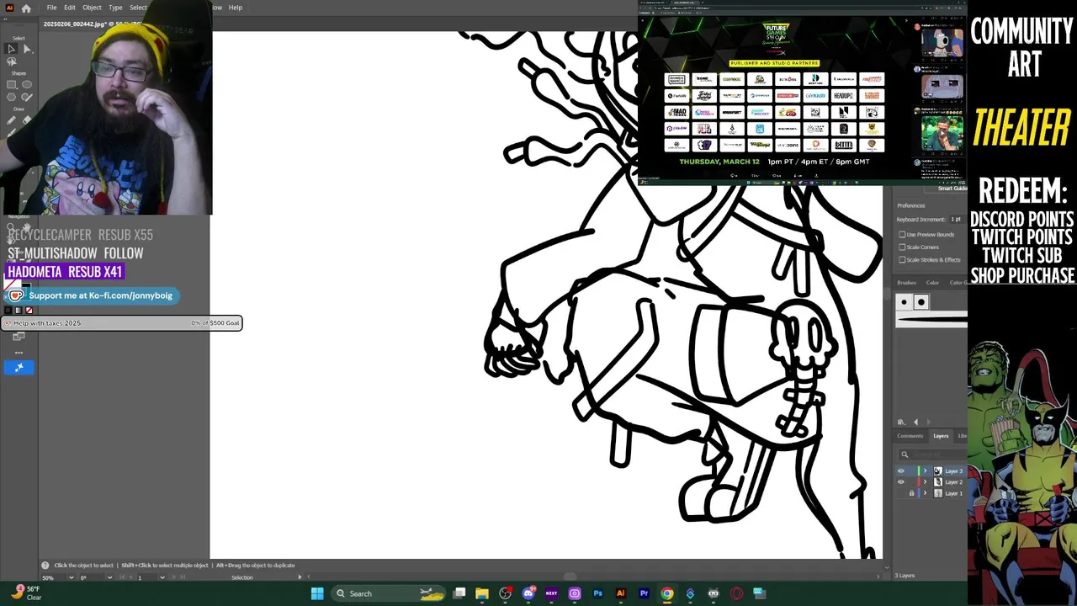Open Premiere Pro from taskbar
This screenshot has height=606, width=1077.
pos(645,593)
